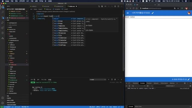
Task: Open the Source Control view
Action: 3,17
